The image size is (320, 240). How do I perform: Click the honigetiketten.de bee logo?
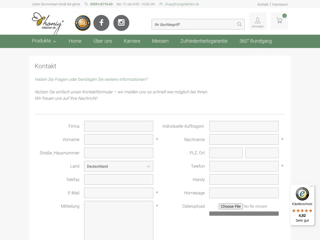click(x=47, y=22)
